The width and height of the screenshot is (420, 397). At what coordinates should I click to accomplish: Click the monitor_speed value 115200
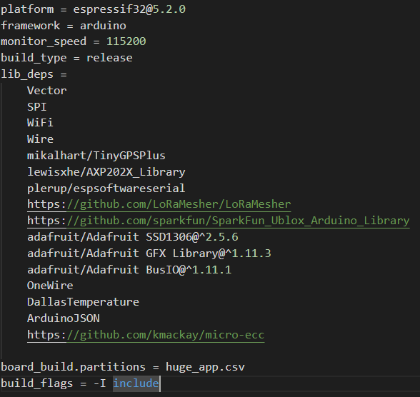(126, 41)
